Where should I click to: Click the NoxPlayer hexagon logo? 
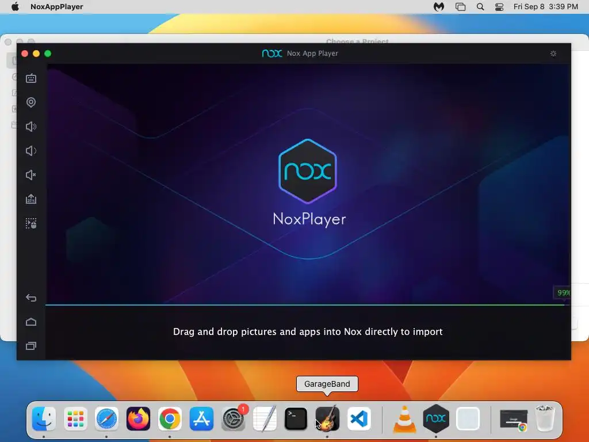point(308,171)
